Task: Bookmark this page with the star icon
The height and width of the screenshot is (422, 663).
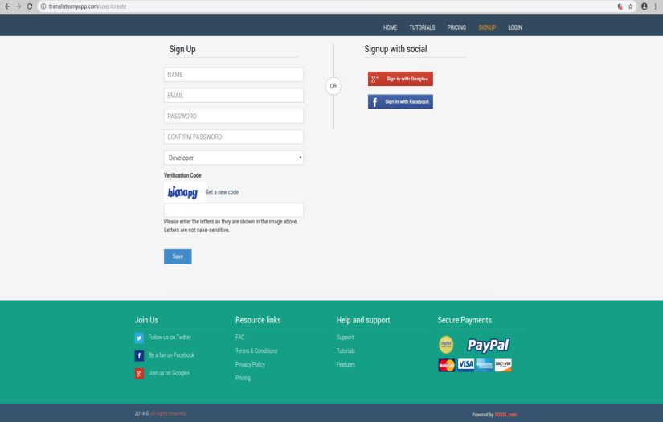Action: tap(630, 6)
